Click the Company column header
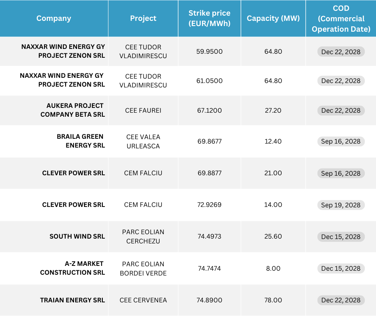This screenshot has width=376, height=316. pos(54,18)
